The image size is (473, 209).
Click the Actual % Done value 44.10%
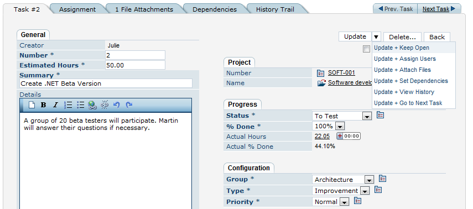click(325, 147)
